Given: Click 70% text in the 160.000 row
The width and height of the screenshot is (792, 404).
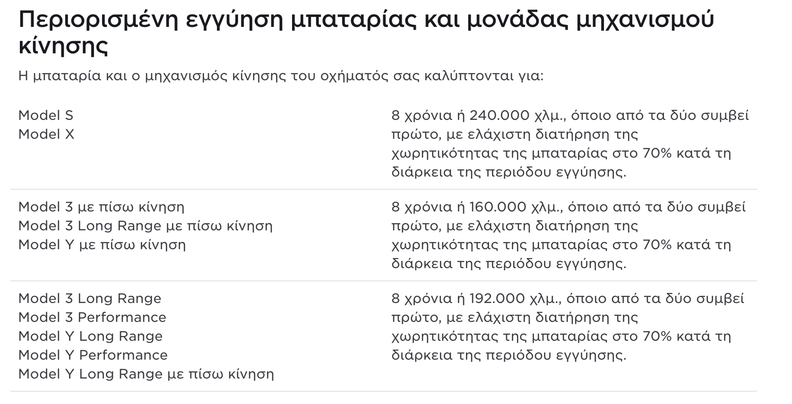Looking at the screenshot, I should tap(657, 245).
